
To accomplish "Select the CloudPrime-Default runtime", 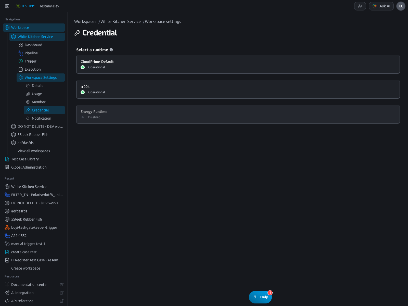I will click(238, 64).
